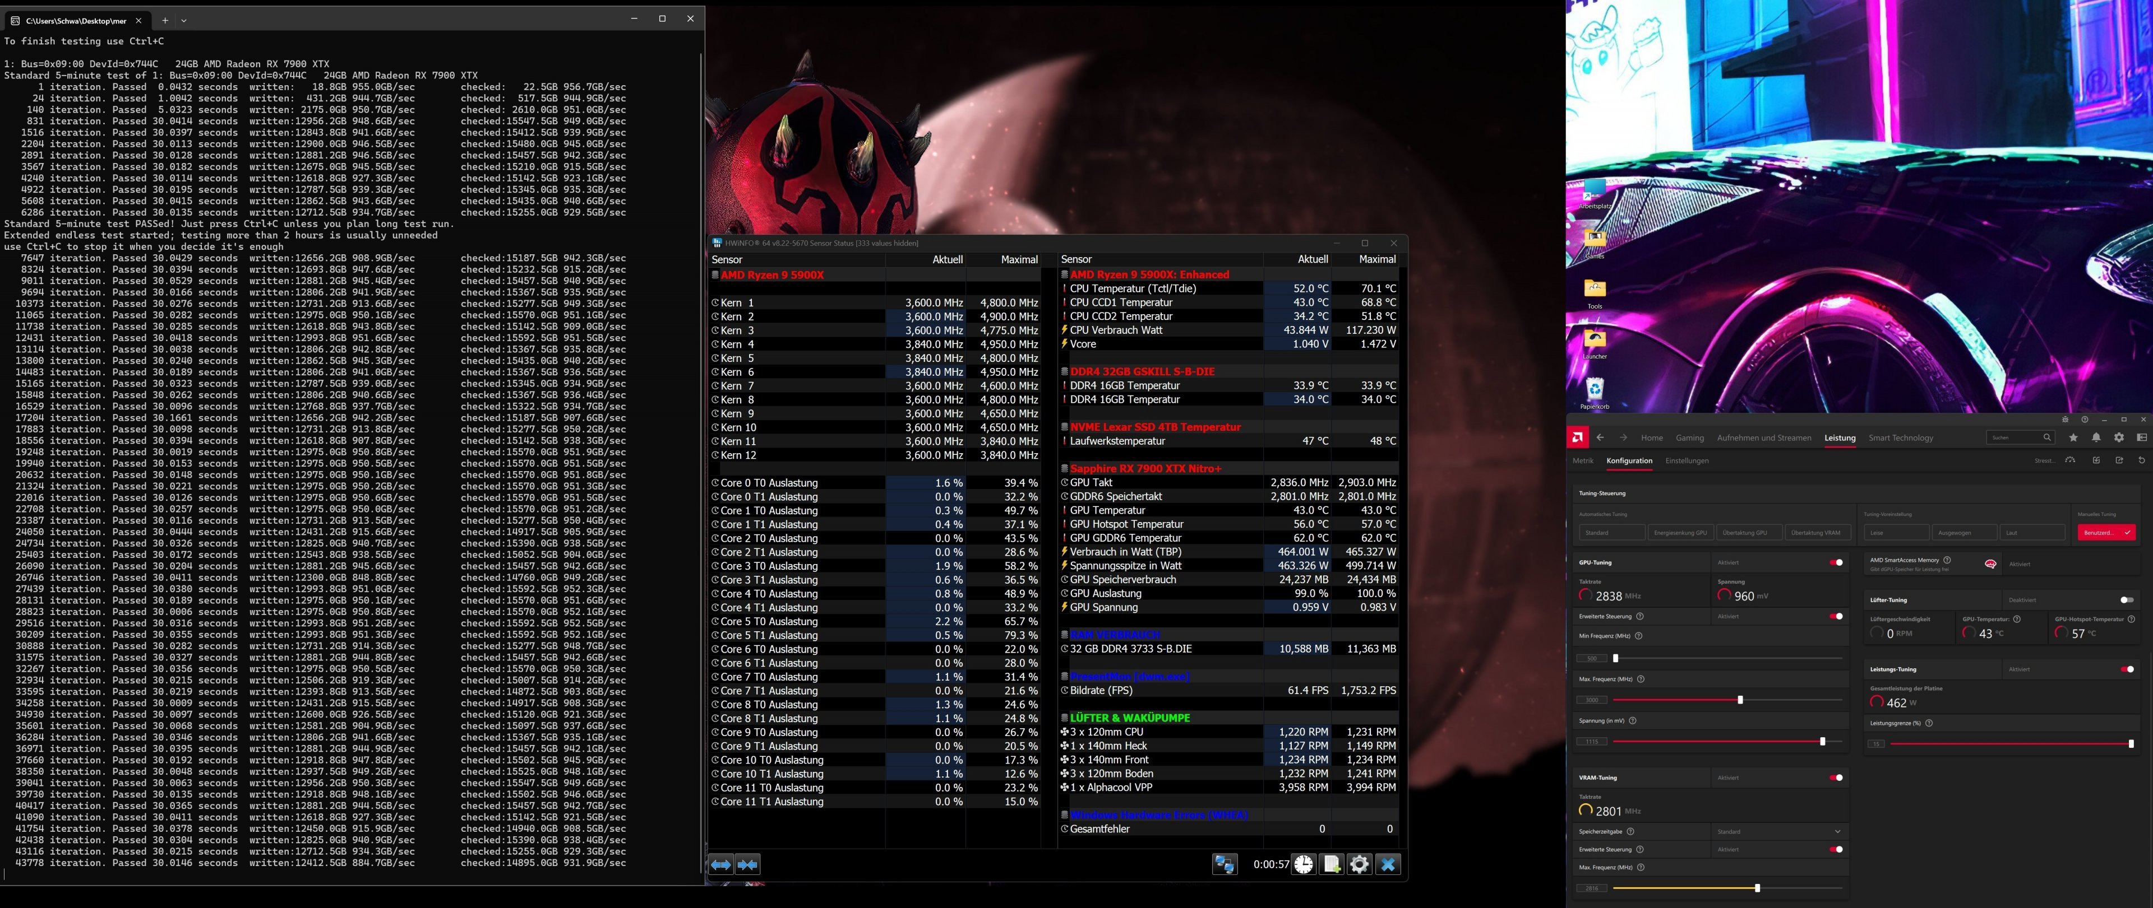Click HWiNFO expand columns arrows icon
This screenshot has height=908, width=2153.
coord(720,864)
